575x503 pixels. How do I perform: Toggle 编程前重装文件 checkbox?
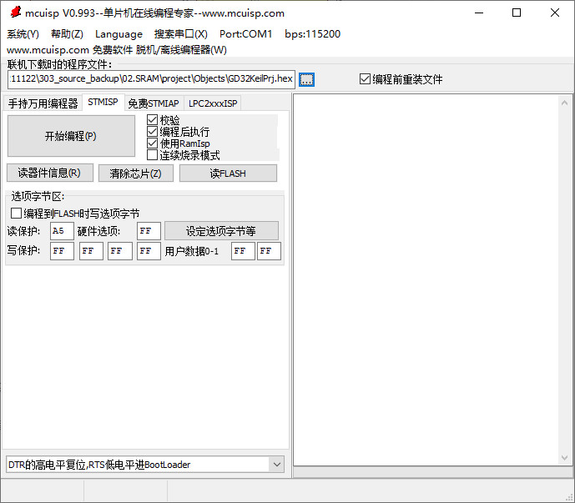click(x=365, y=78)
